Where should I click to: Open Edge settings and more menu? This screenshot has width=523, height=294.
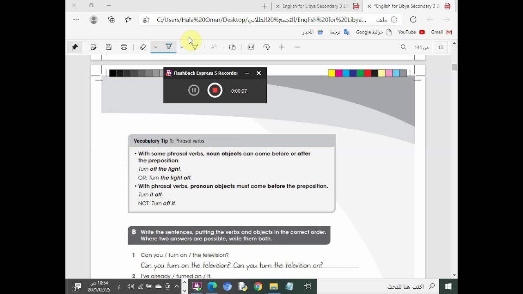pyautogui.click(x=76, y=20)
